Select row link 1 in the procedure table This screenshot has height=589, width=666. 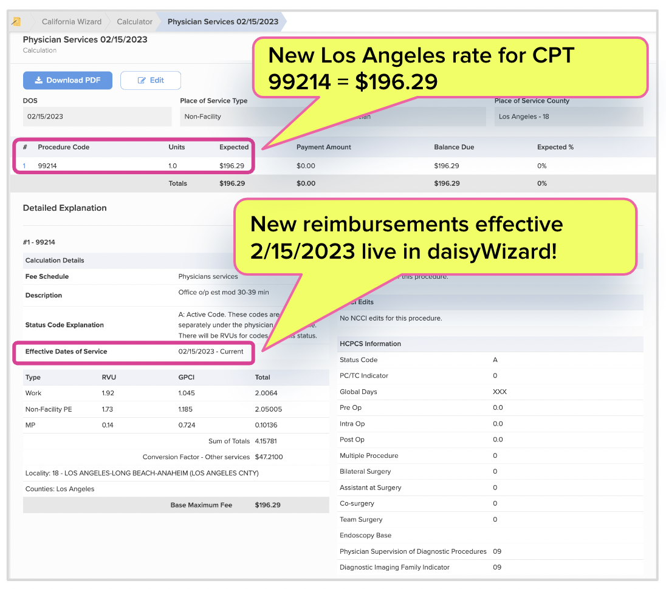coord(24,165)
